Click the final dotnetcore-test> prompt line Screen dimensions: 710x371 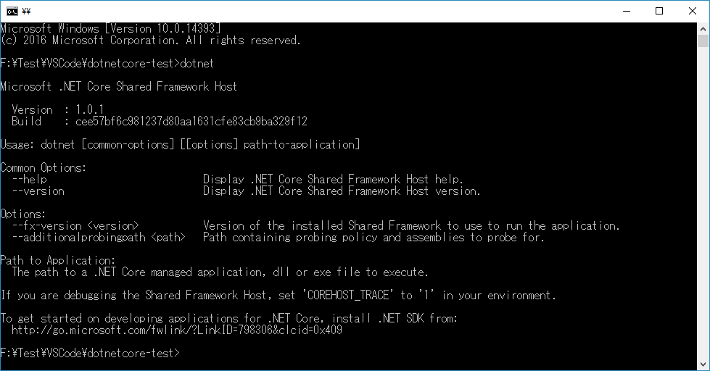tap(90, 353)
